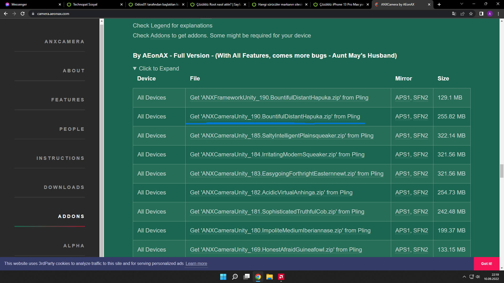Open the Chrome three-dot menu
504x283 pixels.
pyautogui.click(x=498, y=14)
